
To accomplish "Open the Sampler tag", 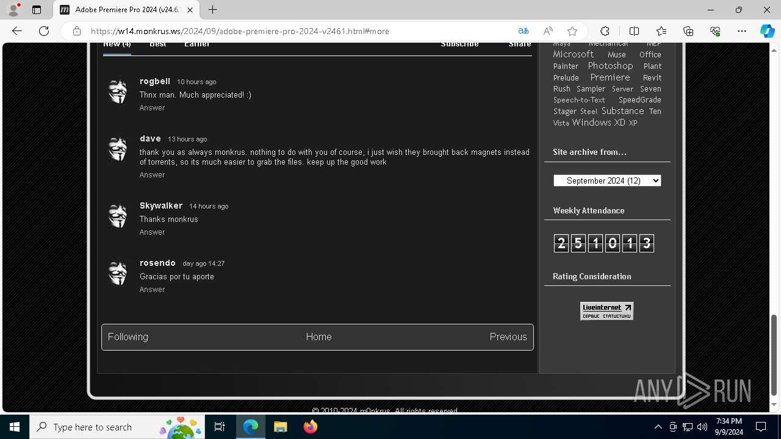I will 591,89.
